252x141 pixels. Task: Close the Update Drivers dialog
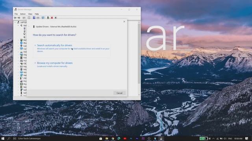point(124,22)
